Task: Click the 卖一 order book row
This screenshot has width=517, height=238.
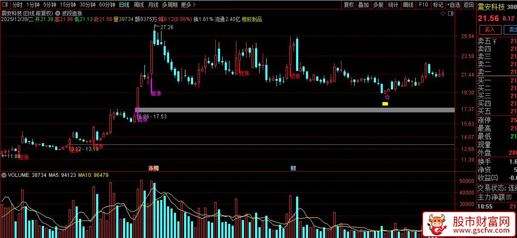Action: (x=497, y=71)
